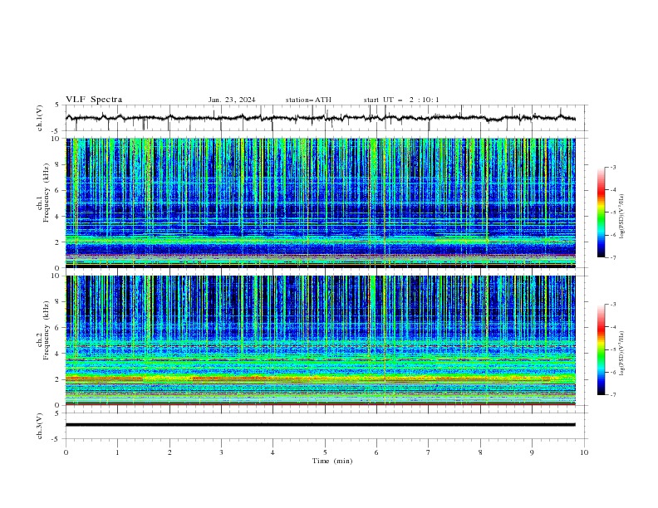The height and width of the screenshot is (508, 658).
Task: Click the "start UT = 2 :10: 1" text
Action: click(401, 100)
